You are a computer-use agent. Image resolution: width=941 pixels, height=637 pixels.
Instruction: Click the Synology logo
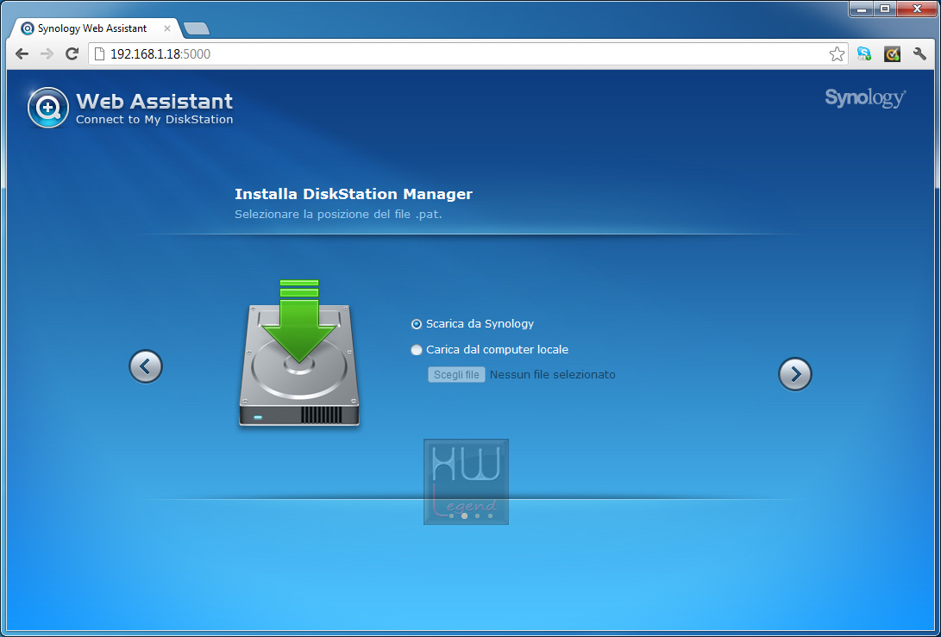click(865, 97)
